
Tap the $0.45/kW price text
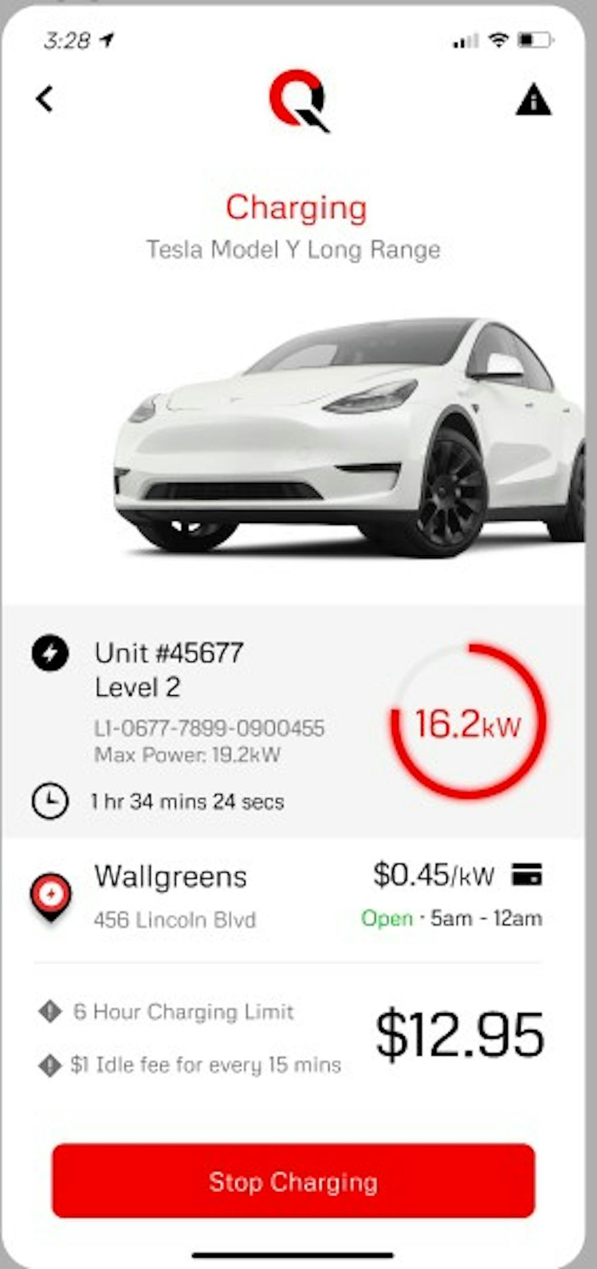[x=434, y=875]
